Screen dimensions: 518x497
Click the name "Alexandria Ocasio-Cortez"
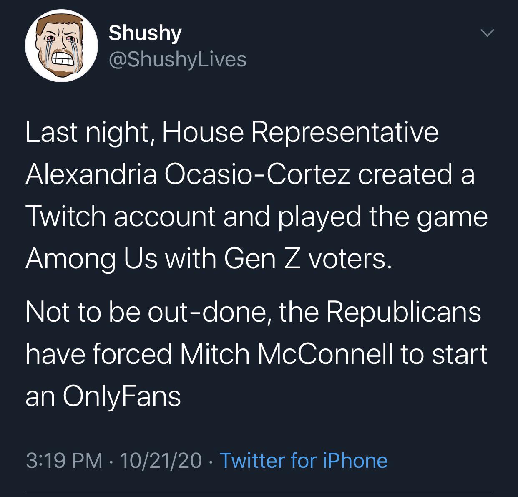188,174
